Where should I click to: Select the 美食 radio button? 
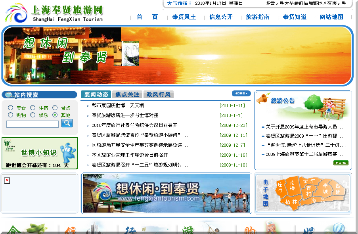click(x=10, y=108)
